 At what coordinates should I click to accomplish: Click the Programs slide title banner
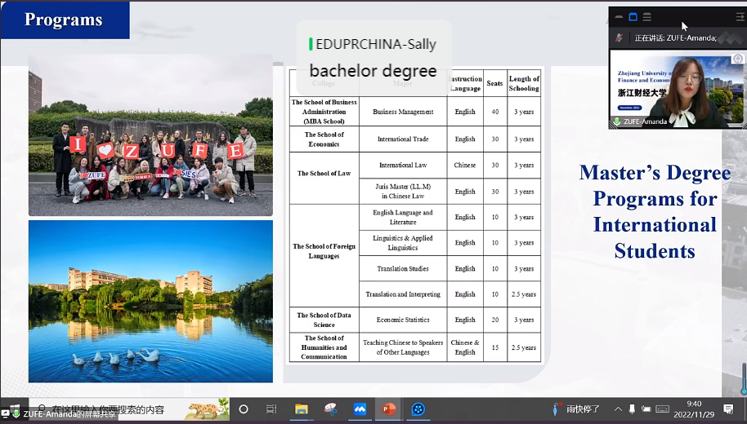coord(65,20)
